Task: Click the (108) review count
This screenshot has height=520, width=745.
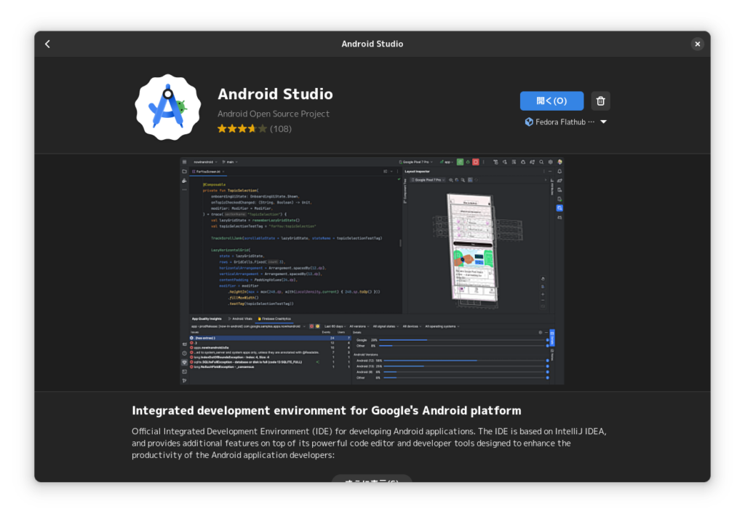Action: 281,129
